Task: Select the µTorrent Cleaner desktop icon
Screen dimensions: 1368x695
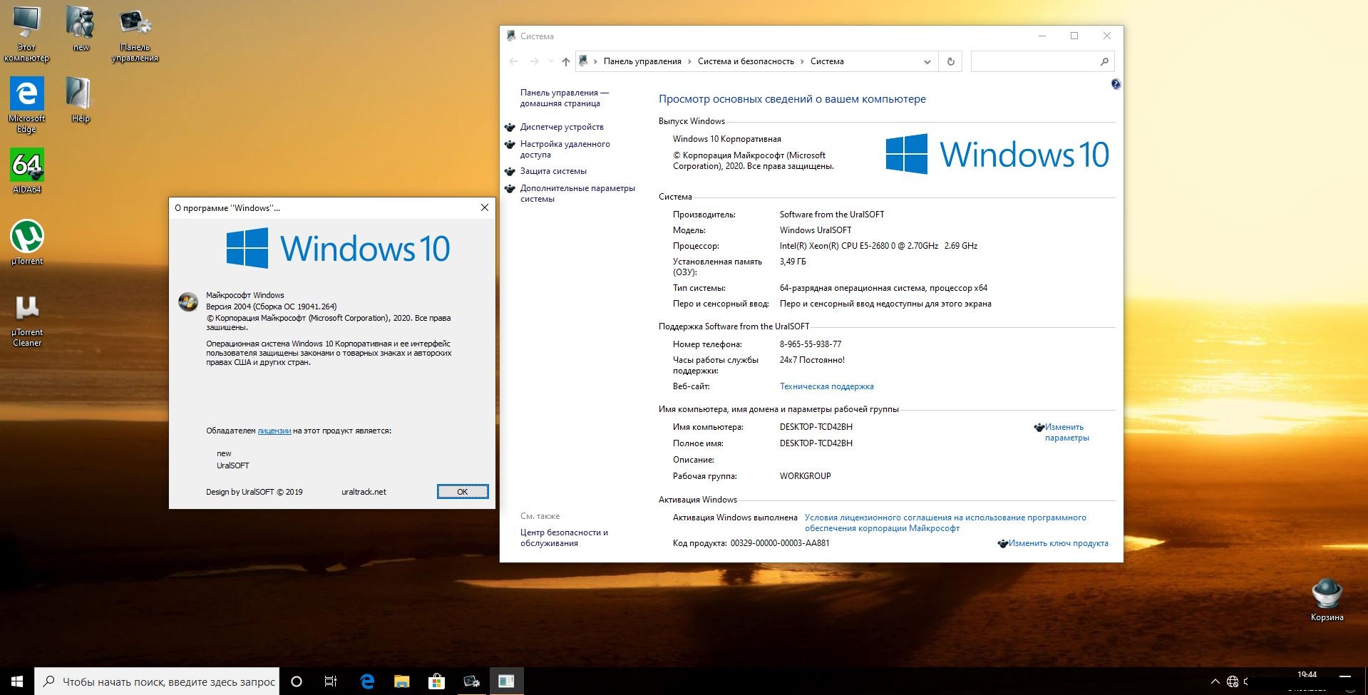Action: [x=27, y=319]
